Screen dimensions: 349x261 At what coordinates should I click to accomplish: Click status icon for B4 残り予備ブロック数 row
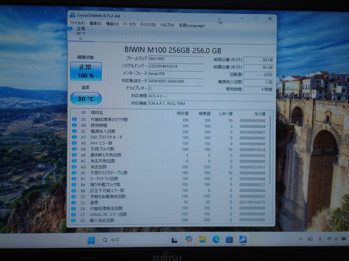click(74, 184)
